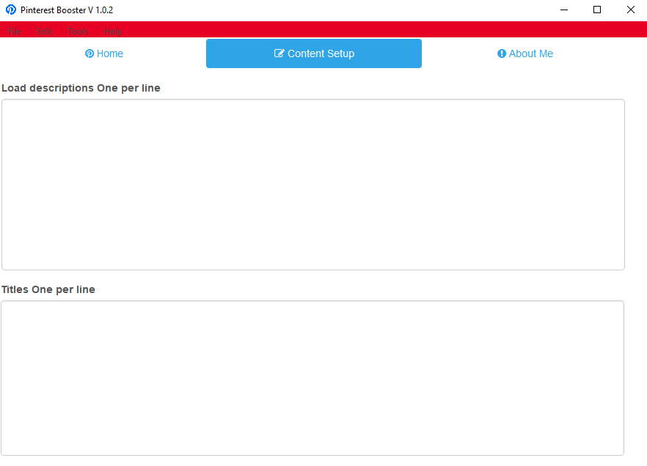This screenshot has height=466, width=647.
Task: Click the Titles One per line label
Action: point(48,289)
